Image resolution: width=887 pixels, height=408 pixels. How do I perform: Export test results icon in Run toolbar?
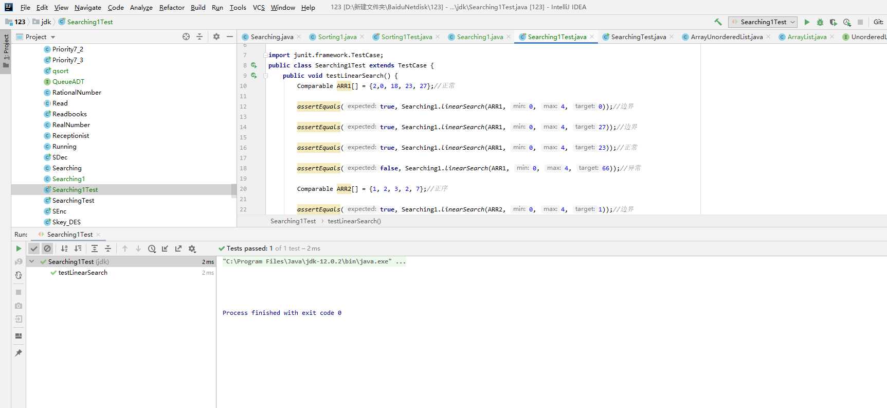[178, 249]
